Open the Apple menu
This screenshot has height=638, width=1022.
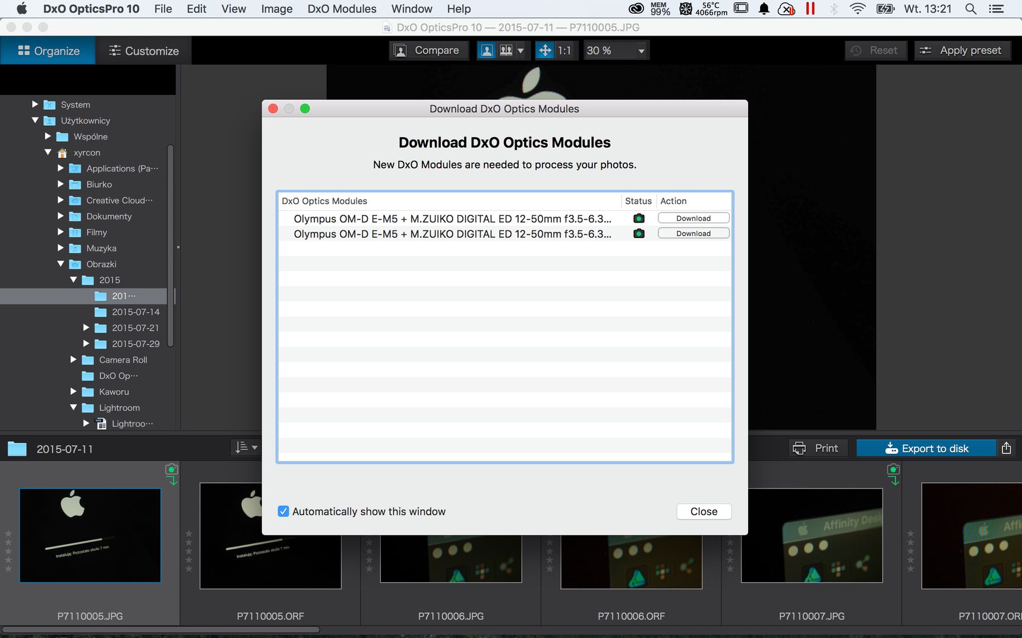[x=22, y=9]
